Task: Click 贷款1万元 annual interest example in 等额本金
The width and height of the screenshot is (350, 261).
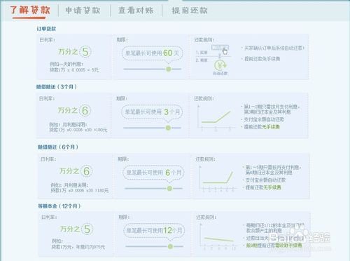Action: point(78,247)
